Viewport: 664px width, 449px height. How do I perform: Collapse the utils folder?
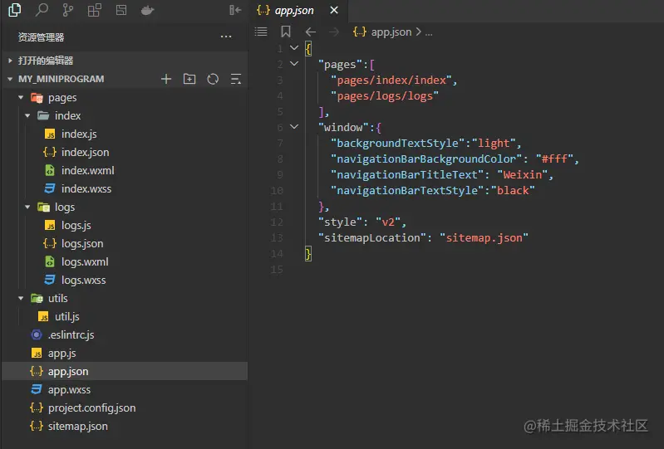pyautogui.click(x=21, y=299)
